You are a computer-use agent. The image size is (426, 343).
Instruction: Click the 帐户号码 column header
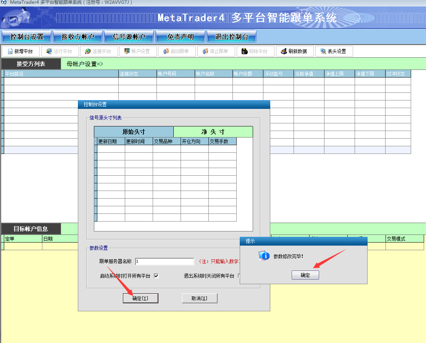coord(176,74)
